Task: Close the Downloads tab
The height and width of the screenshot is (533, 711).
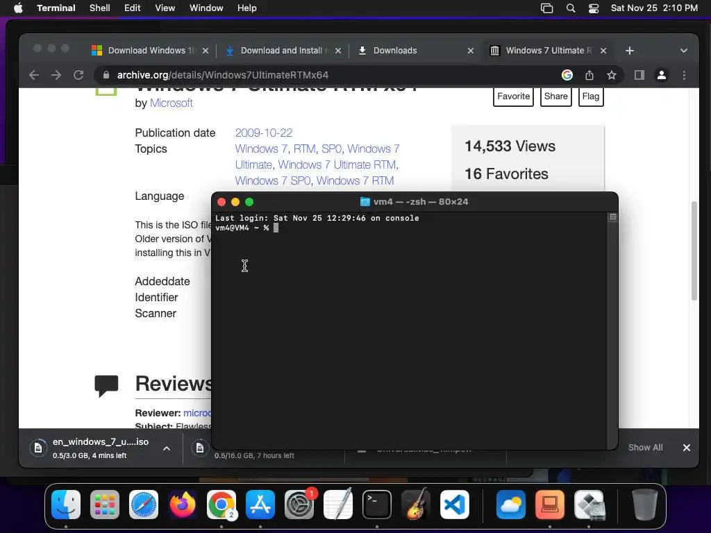Action: (x=471, y=51)
